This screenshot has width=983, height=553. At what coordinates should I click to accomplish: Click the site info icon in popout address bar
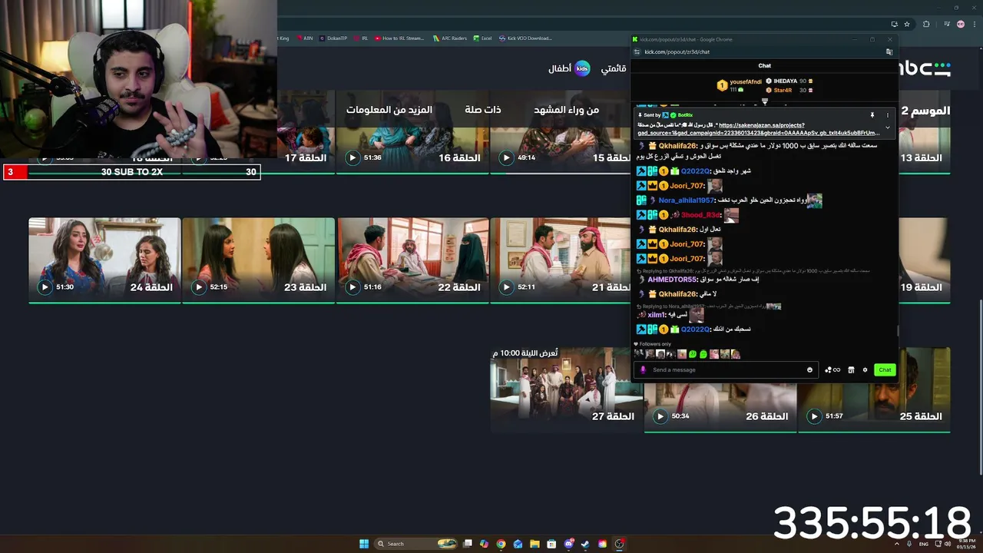tap(636, 51)
